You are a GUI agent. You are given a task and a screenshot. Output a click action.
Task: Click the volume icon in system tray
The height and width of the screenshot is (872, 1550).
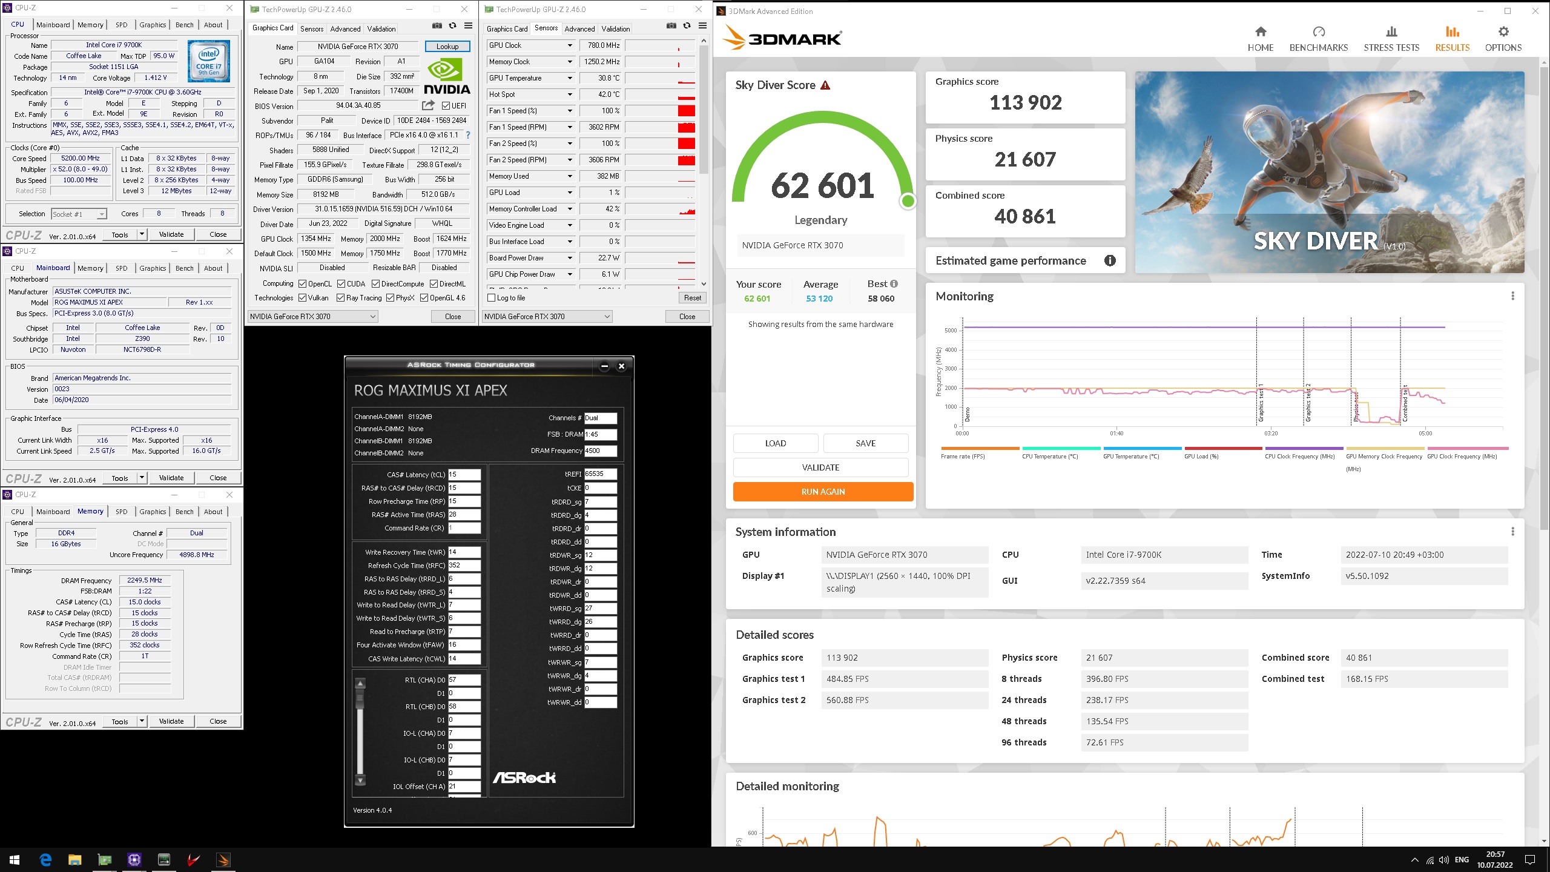(x=1443, y=860)
